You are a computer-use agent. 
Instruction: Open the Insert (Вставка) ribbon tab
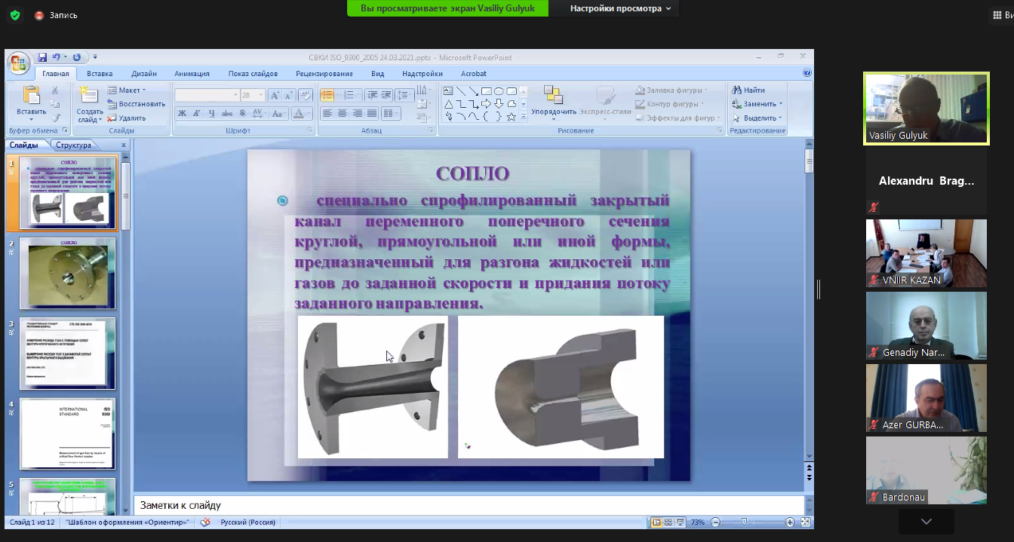tap(100, 74)
